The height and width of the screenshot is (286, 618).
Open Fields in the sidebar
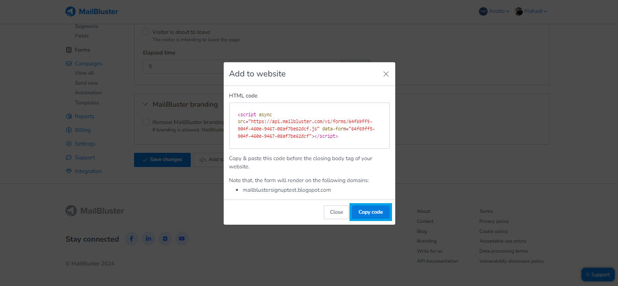(82, 36)
